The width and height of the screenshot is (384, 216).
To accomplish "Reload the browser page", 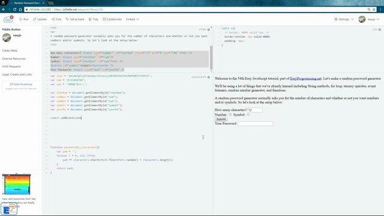I will click(x=14, y=10).
